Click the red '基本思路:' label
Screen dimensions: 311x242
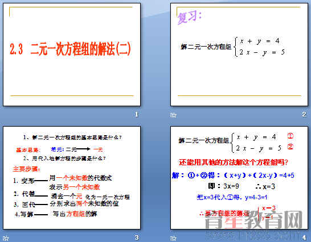coord(28,150)
